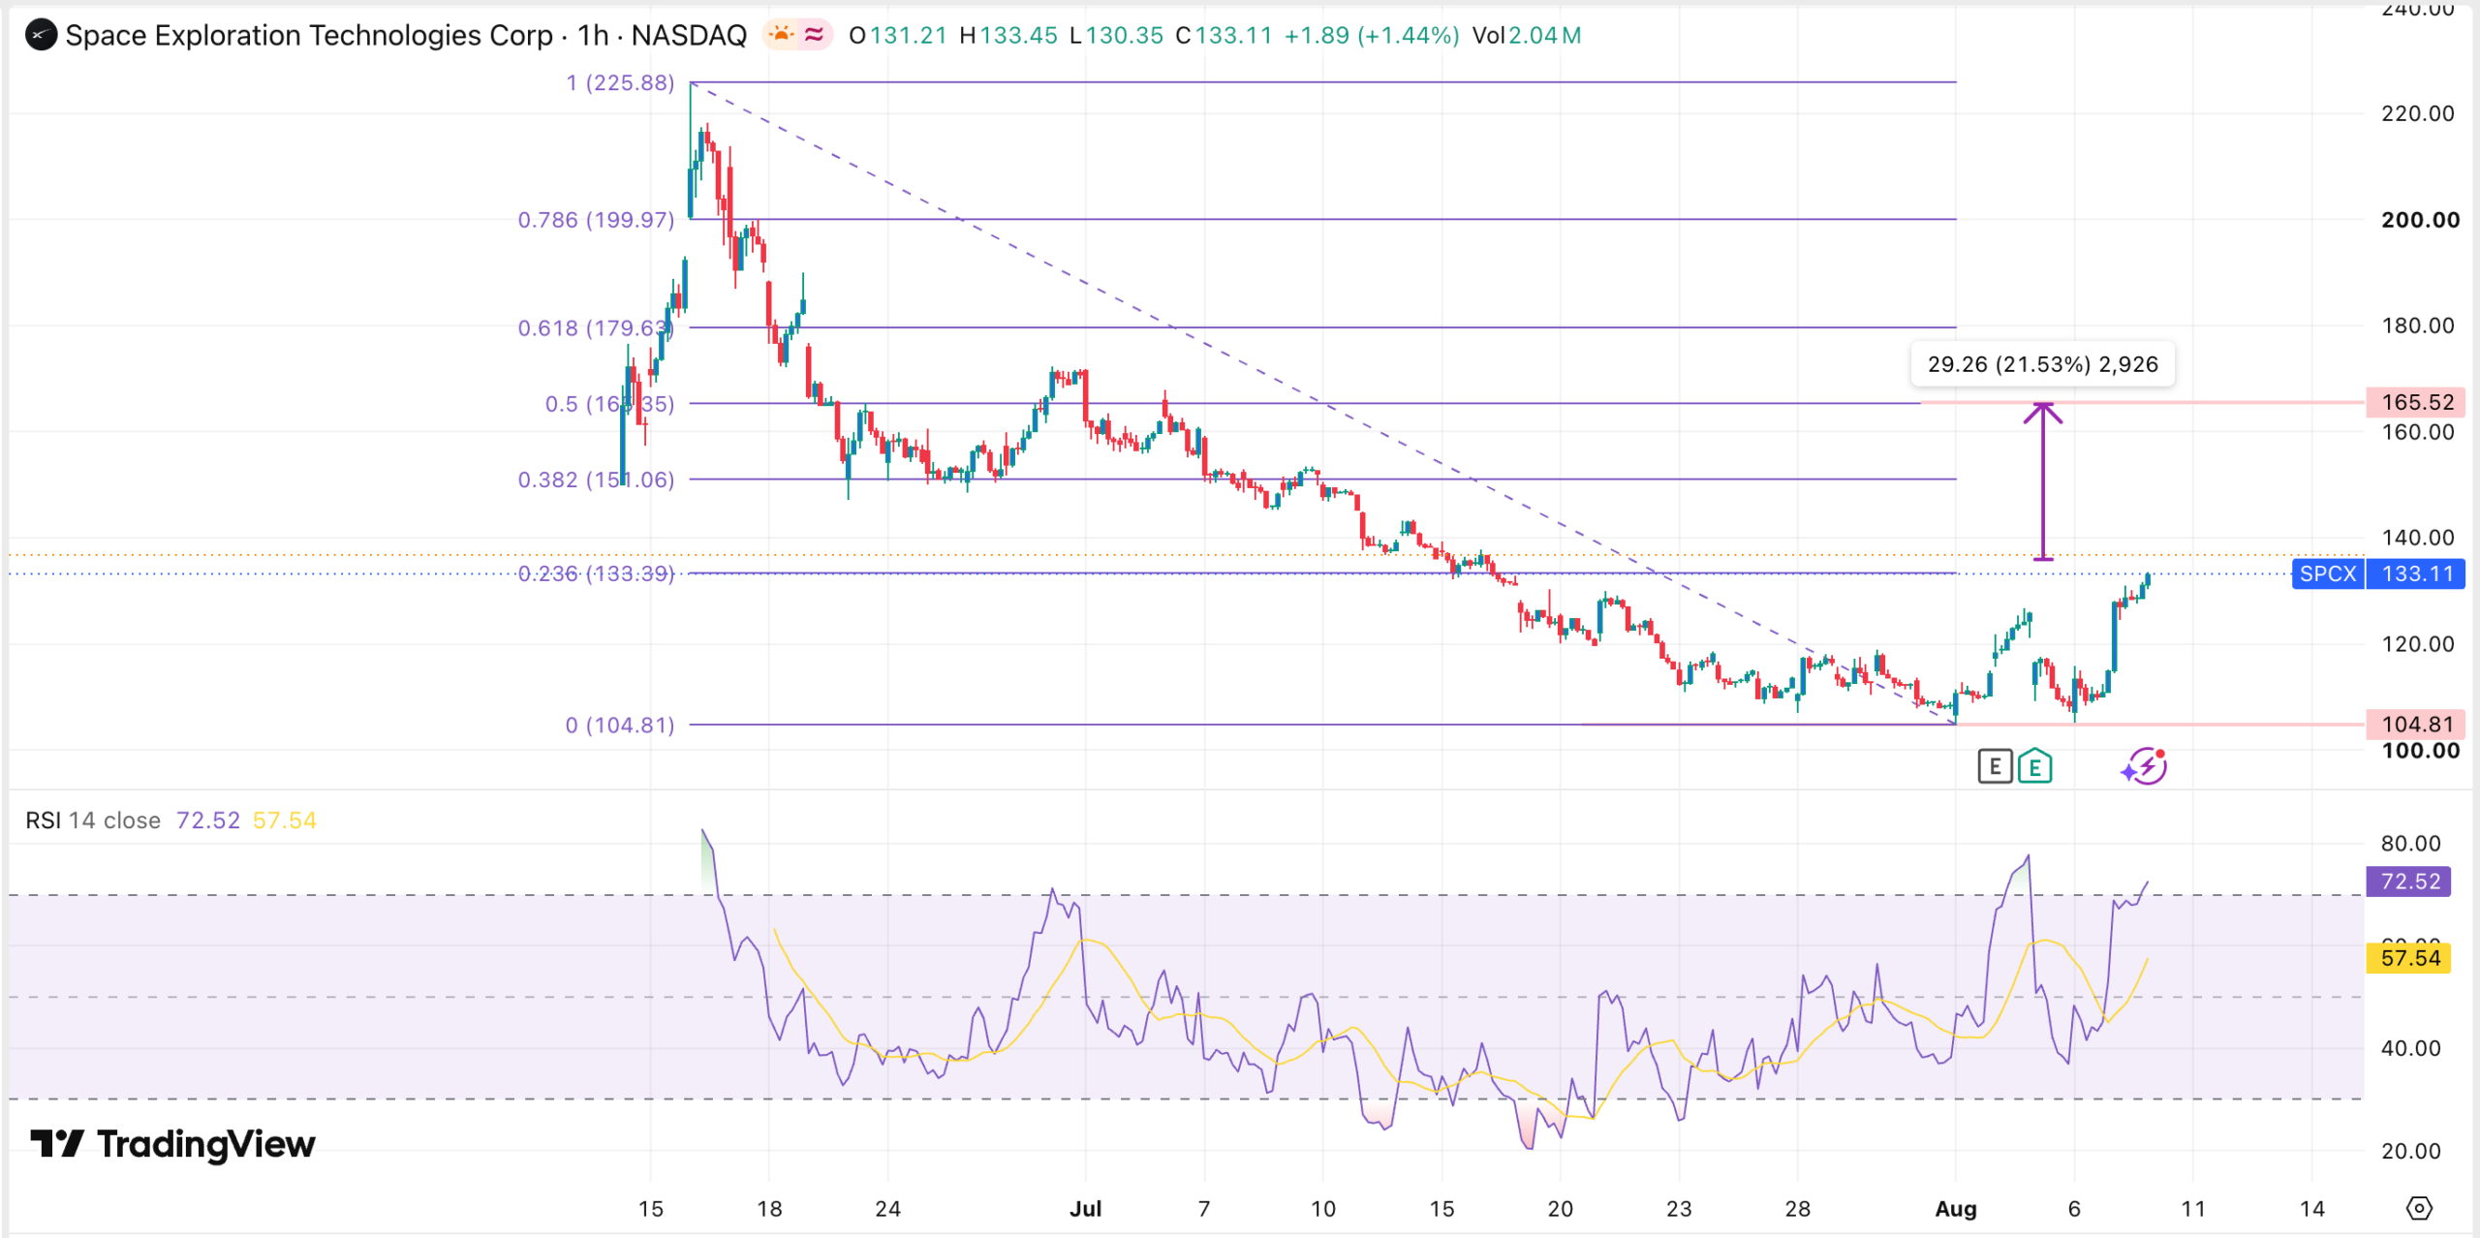Click the volume value 2.04M in header
This screenshot has width=2480, height=1238.
tap(1545, 36)
